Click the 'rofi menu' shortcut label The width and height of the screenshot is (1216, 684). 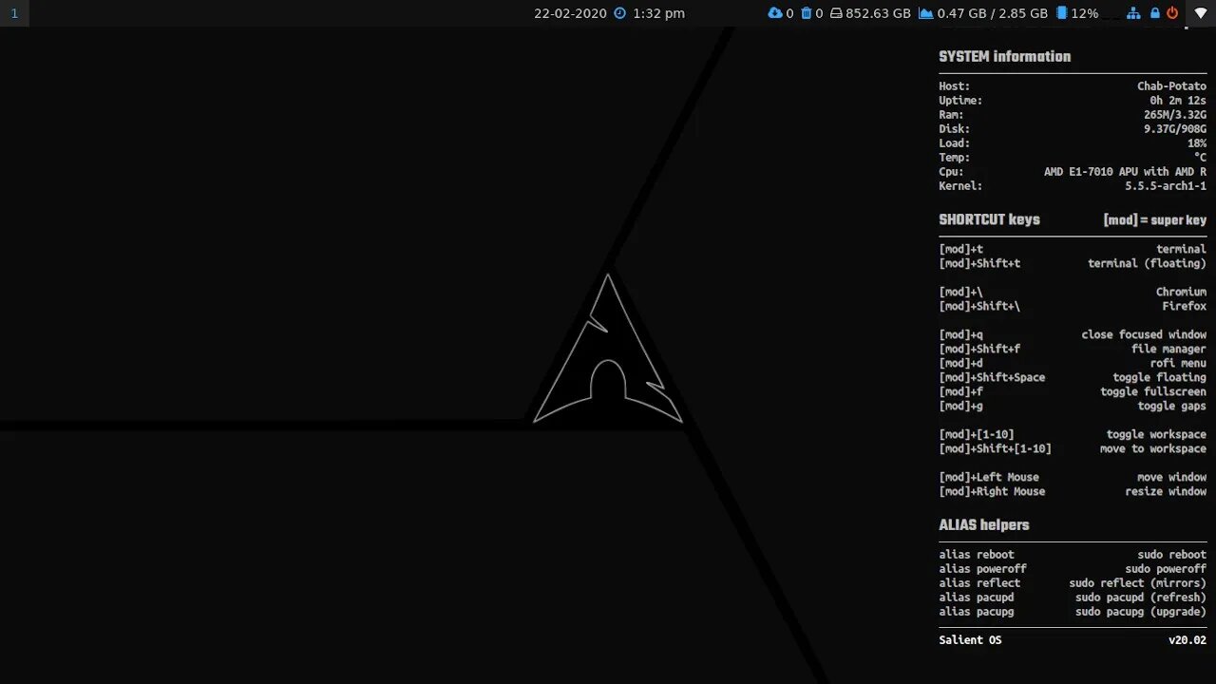(x=1178, y=363)
